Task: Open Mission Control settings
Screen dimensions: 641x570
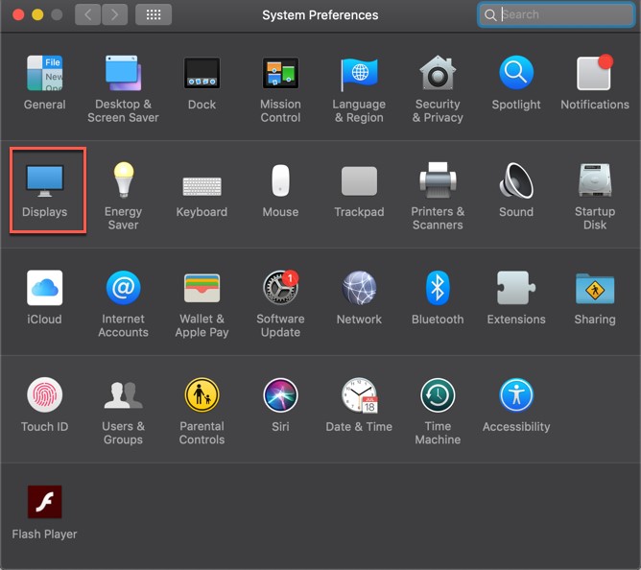Action: [280, 89]
